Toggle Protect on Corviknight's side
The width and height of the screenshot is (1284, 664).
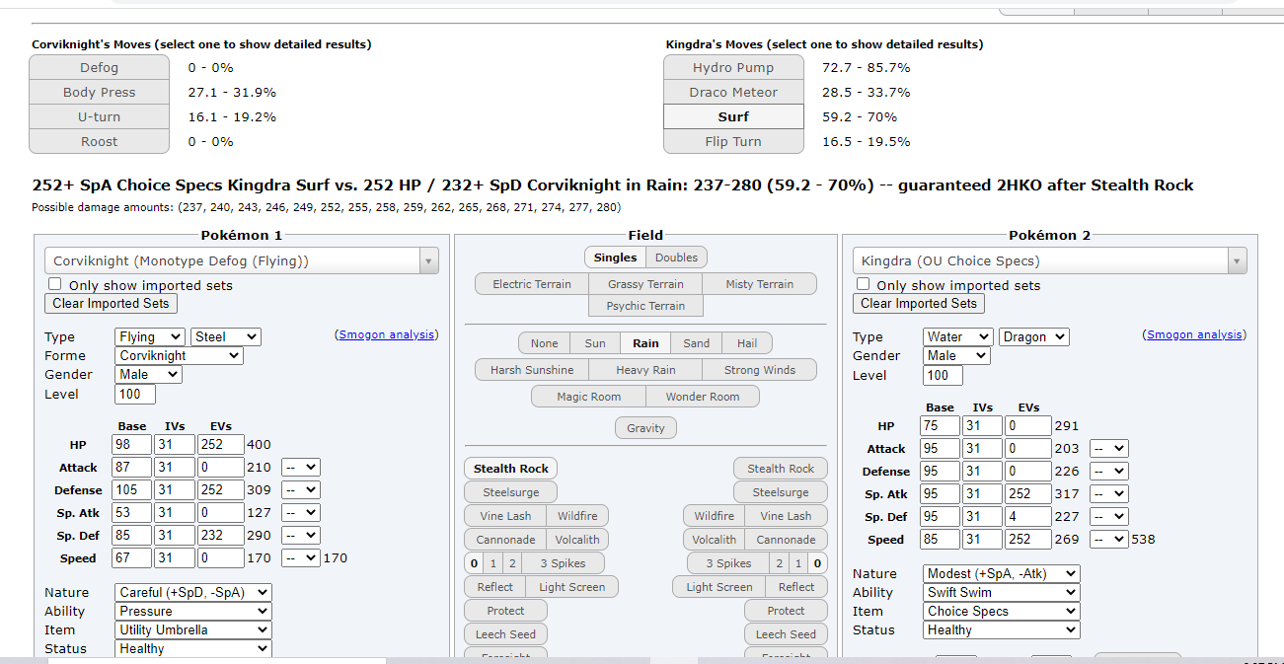click(x=506, y=611)
